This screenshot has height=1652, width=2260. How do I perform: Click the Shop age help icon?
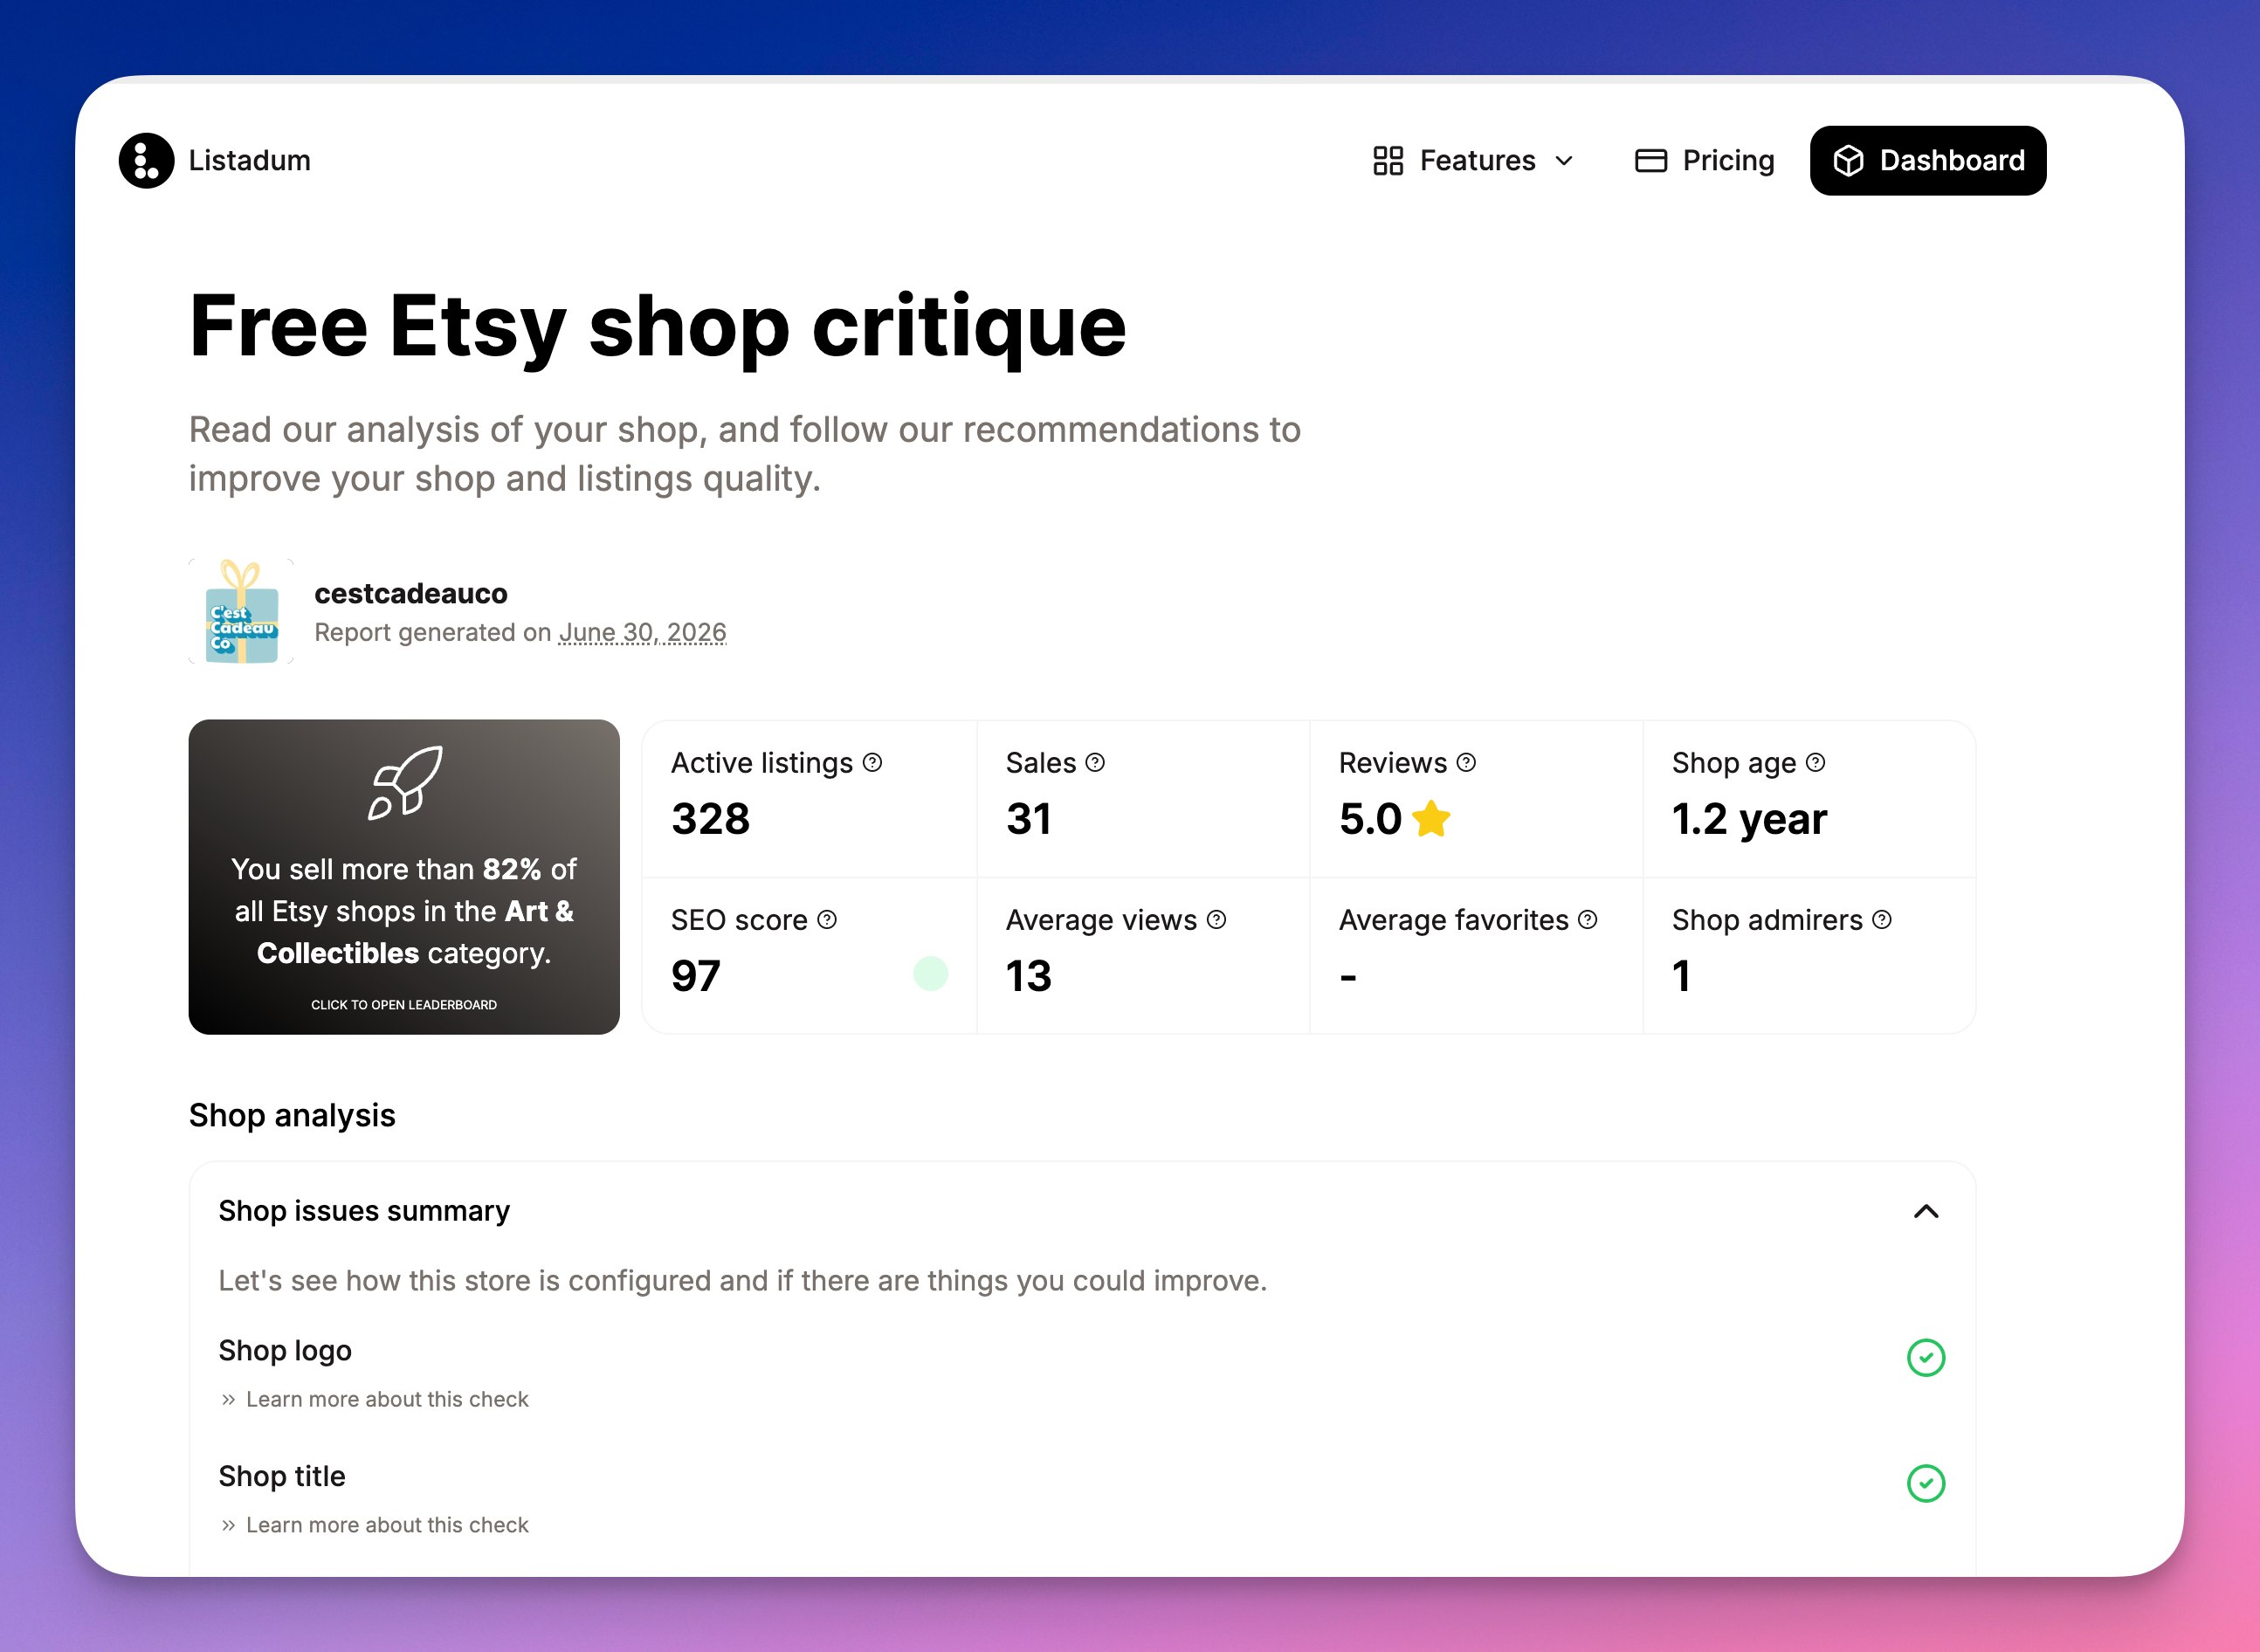click(x=1815, y=762)
